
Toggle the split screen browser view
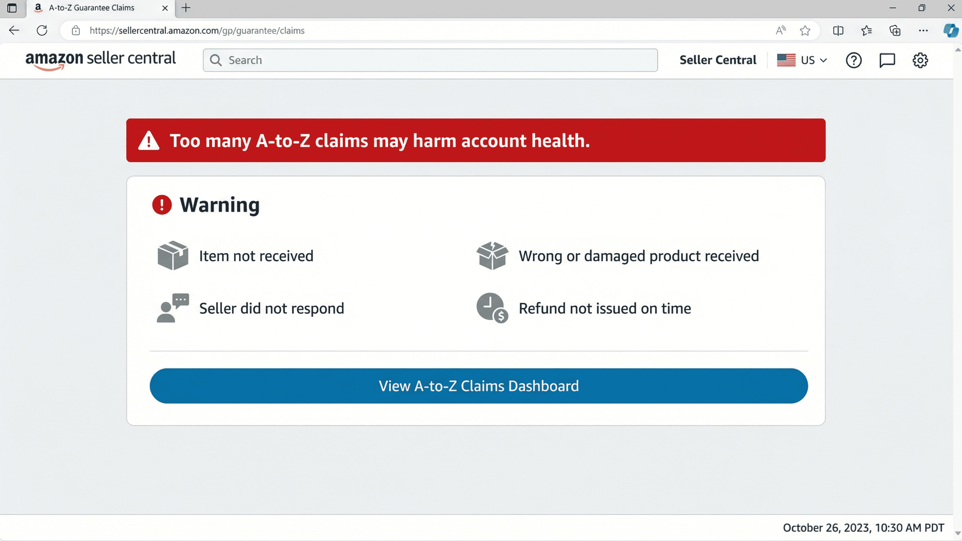[x=838, y=31]
